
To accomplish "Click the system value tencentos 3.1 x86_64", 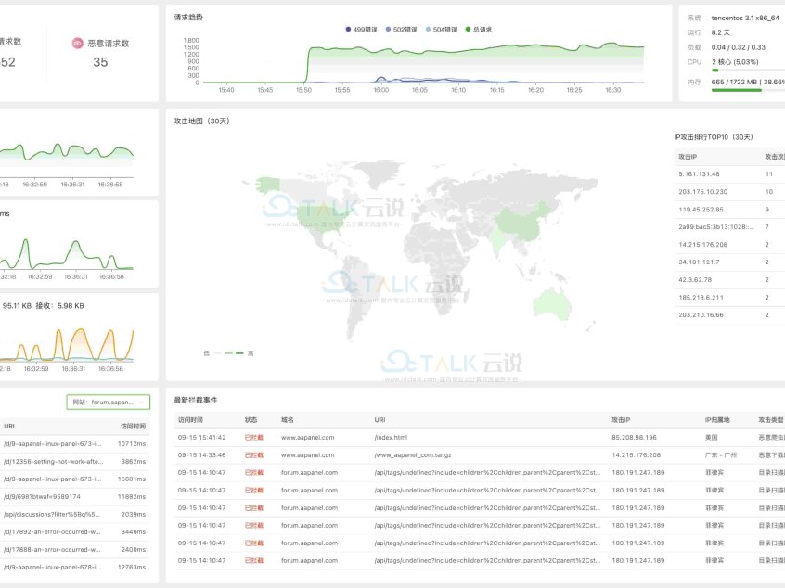I will click(745, 18).
